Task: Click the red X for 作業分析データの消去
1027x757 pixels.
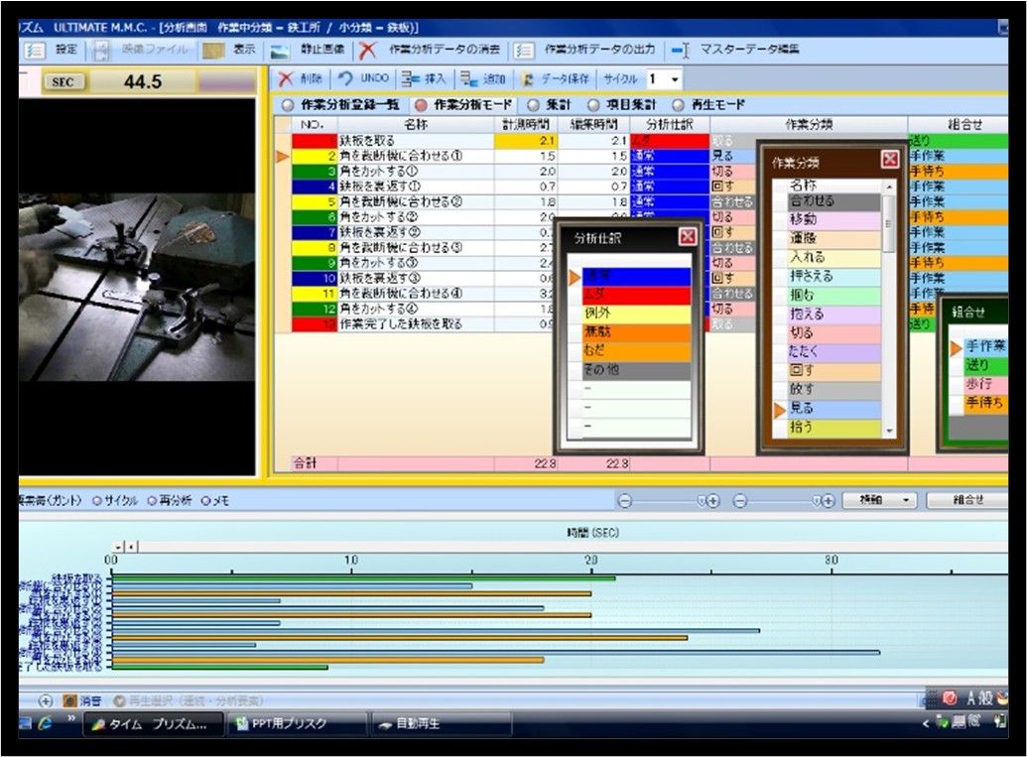Action: tap(368, 51)
